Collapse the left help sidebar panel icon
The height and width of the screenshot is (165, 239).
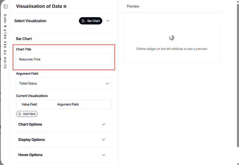[6, 7]
